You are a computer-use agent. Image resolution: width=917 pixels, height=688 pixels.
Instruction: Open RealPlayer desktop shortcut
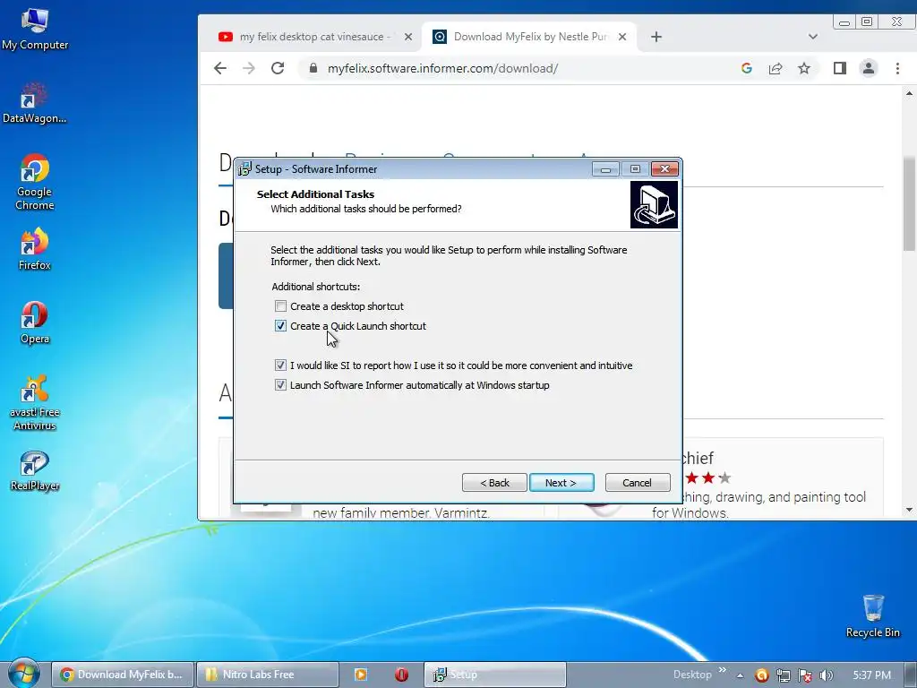pyautogui.click(x=35, y=471)
